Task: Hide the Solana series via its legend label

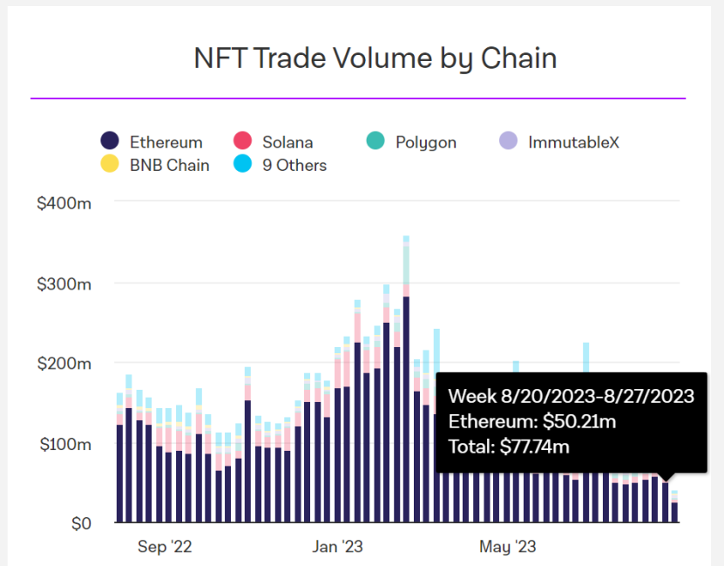Action: pos(288,142)
